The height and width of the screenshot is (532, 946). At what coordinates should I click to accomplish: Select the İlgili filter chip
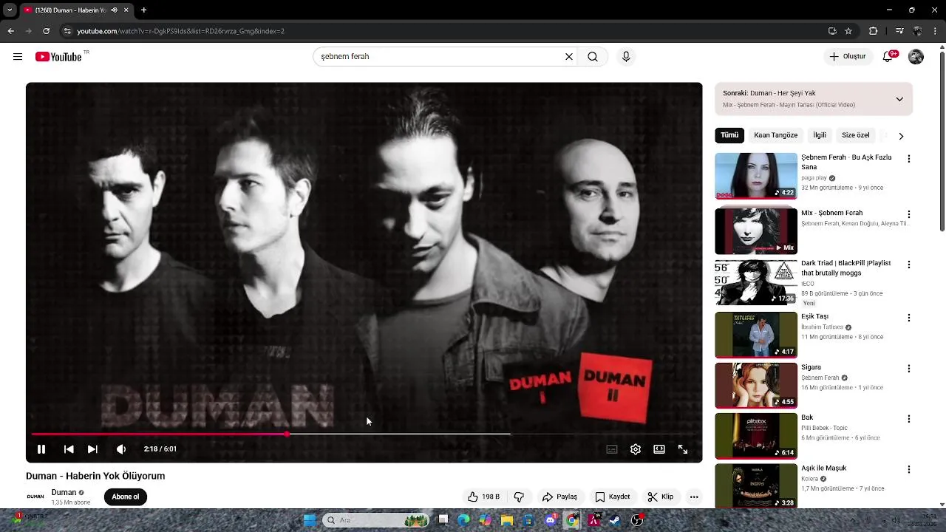tap(820, 135)
